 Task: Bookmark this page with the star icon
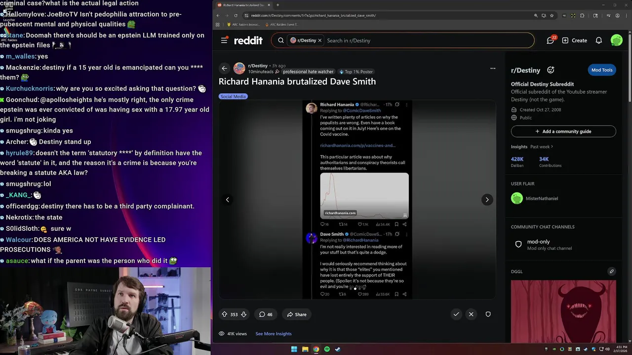(552, 15)
